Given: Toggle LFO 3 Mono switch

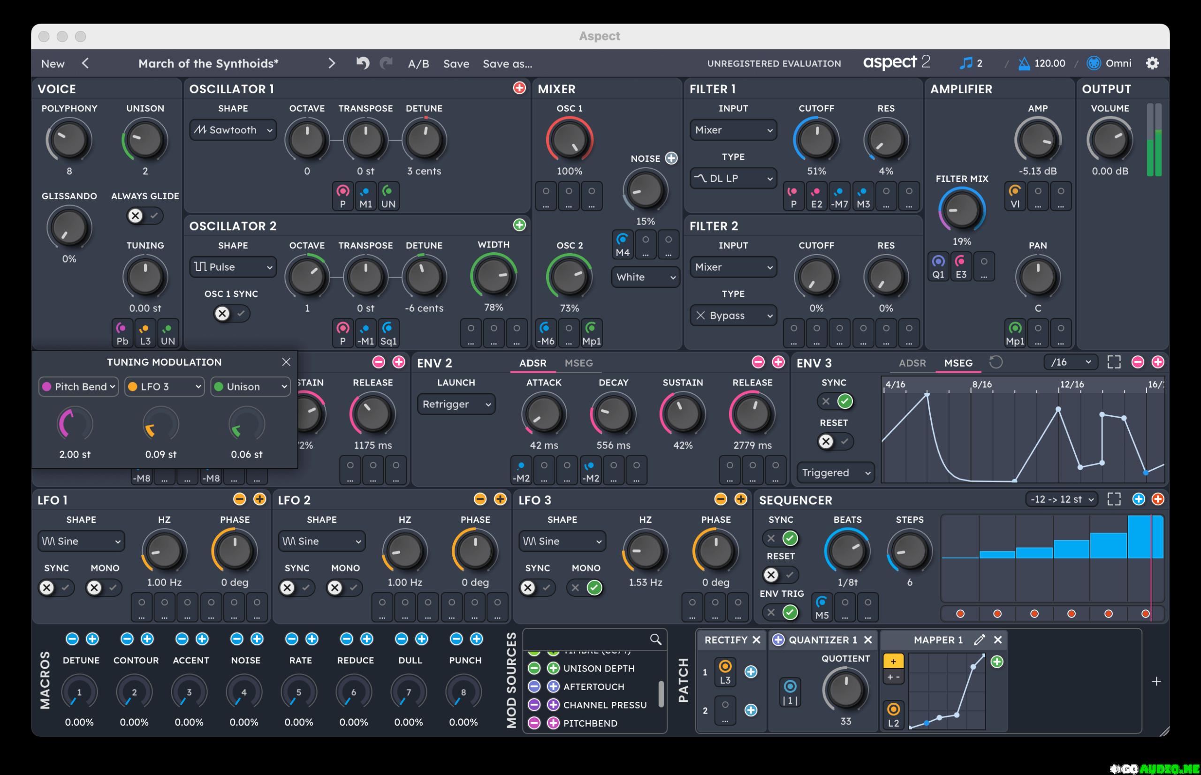Looking at the screenshot, I should [585, 587].
